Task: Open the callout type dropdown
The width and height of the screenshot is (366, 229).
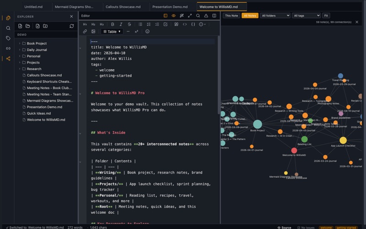Action: pyautogui.click(x=202, y=24)
